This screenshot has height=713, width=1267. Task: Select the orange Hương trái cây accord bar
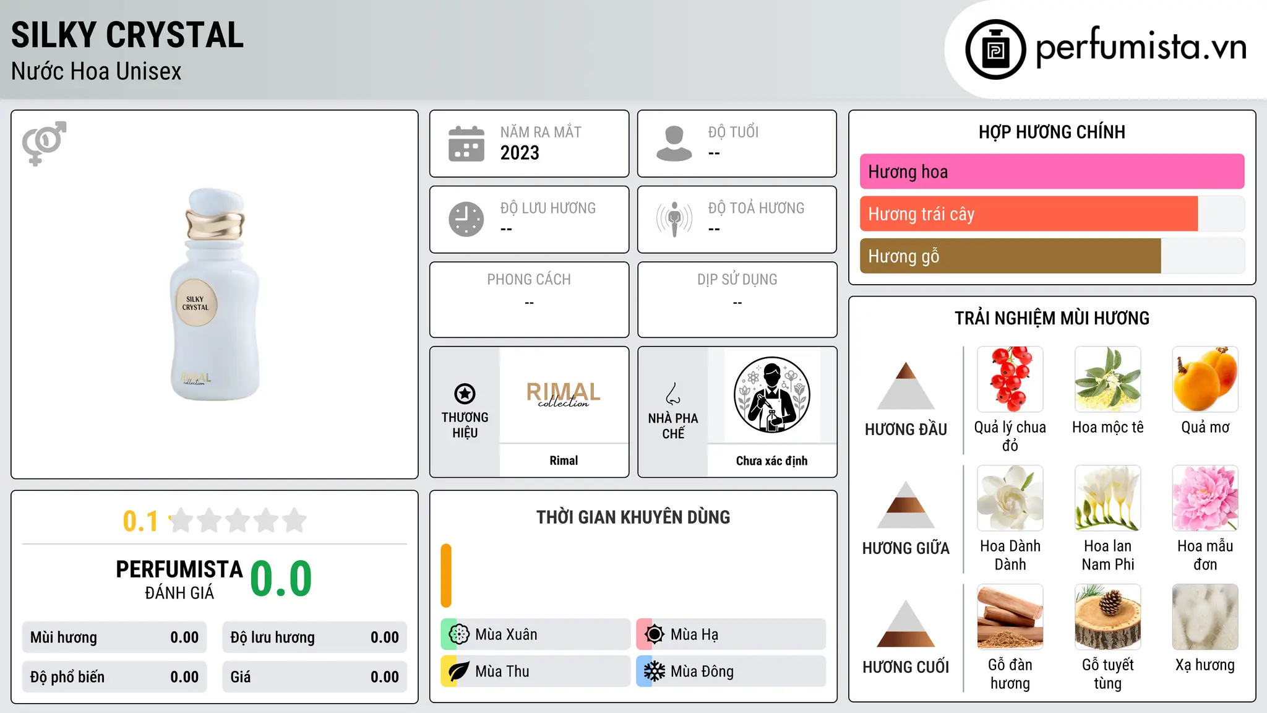point(1029,214)
